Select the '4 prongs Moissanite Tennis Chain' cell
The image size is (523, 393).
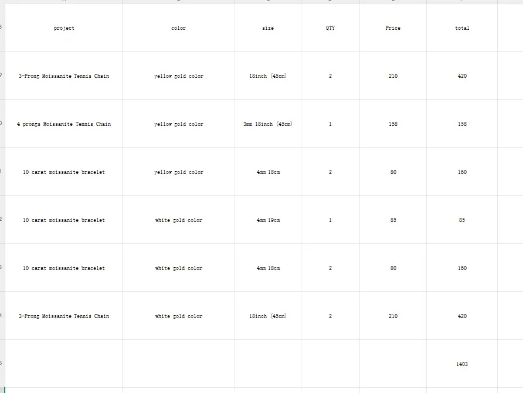(x=64, y=124)
